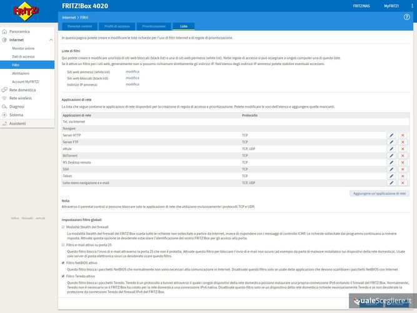Viewport: 417px width, 313px height.
Task: Open the Prioritizzazione tab
Action: pyautogui.click(x=154, y=26)
